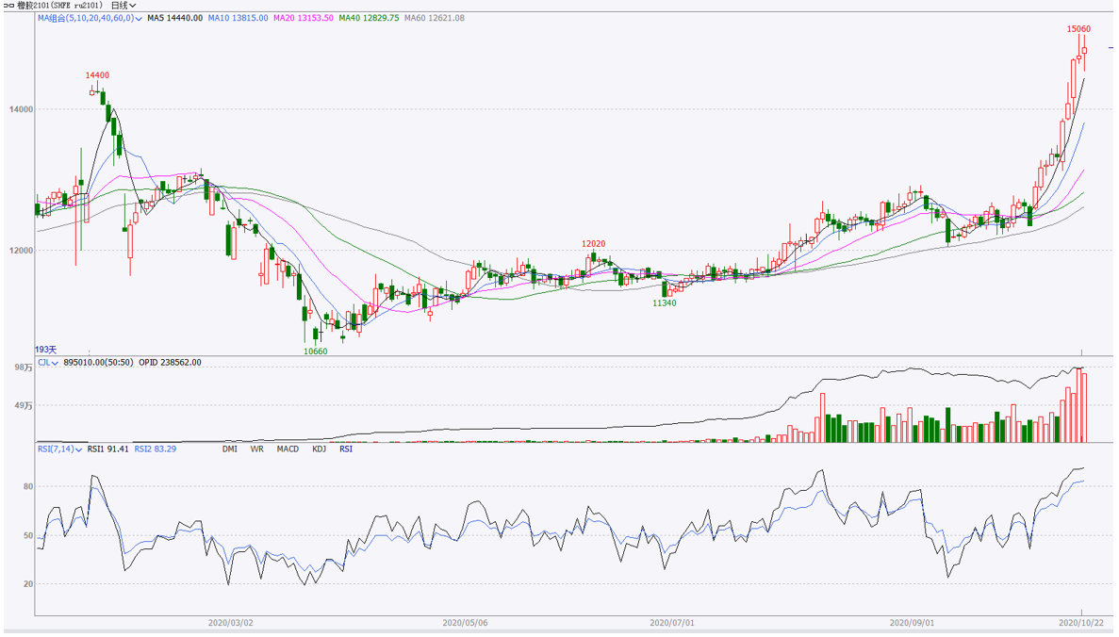Select the KDJ indicator tab

click(x=319, y=449)
